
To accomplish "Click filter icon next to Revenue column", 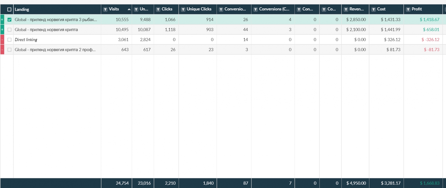I will (x=346, y=9).
